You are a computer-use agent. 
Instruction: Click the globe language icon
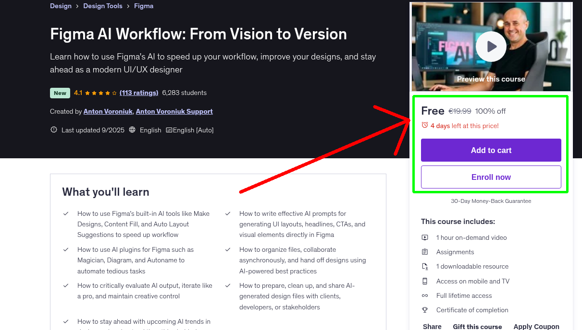coord(133,130)
